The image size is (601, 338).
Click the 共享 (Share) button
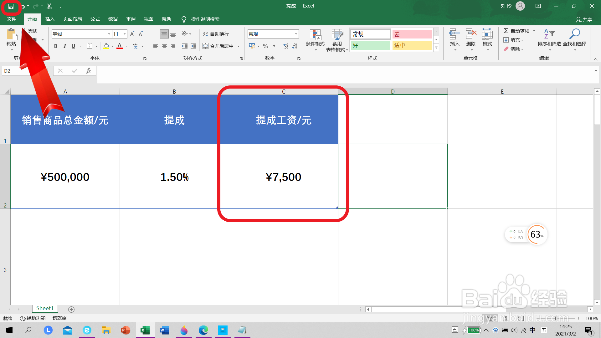point(585,19)
